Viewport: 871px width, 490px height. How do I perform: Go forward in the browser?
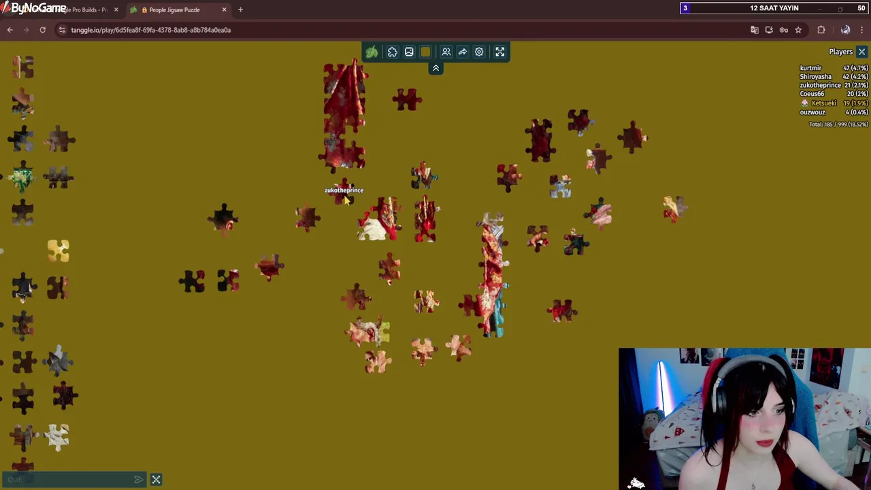point(26,30)
